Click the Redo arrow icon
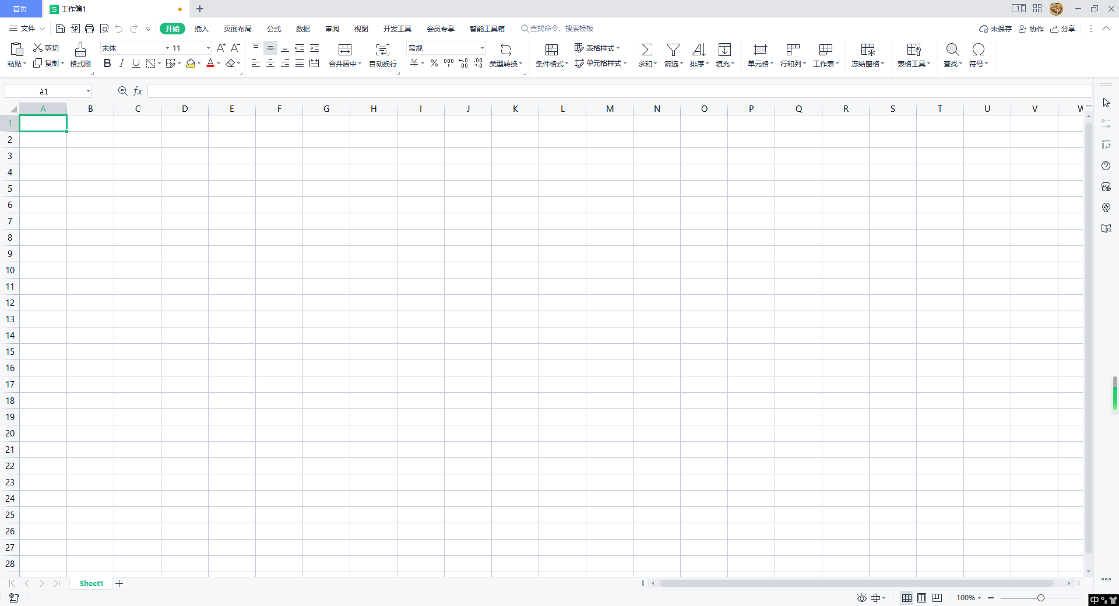The width and height of the screenshot is (1119, 606). pos(134,29)
